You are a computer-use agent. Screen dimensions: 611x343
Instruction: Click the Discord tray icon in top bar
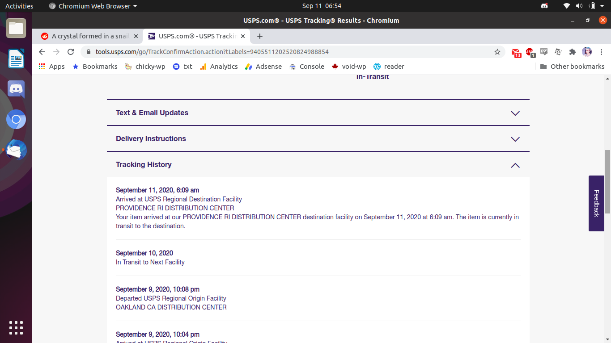tap(544, 6)
